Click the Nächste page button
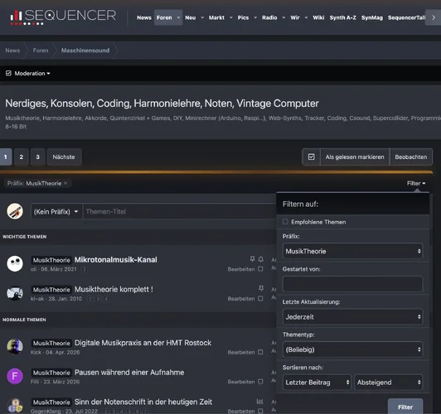This screenshot has height=414, width=441. click(x=64, y=156)
